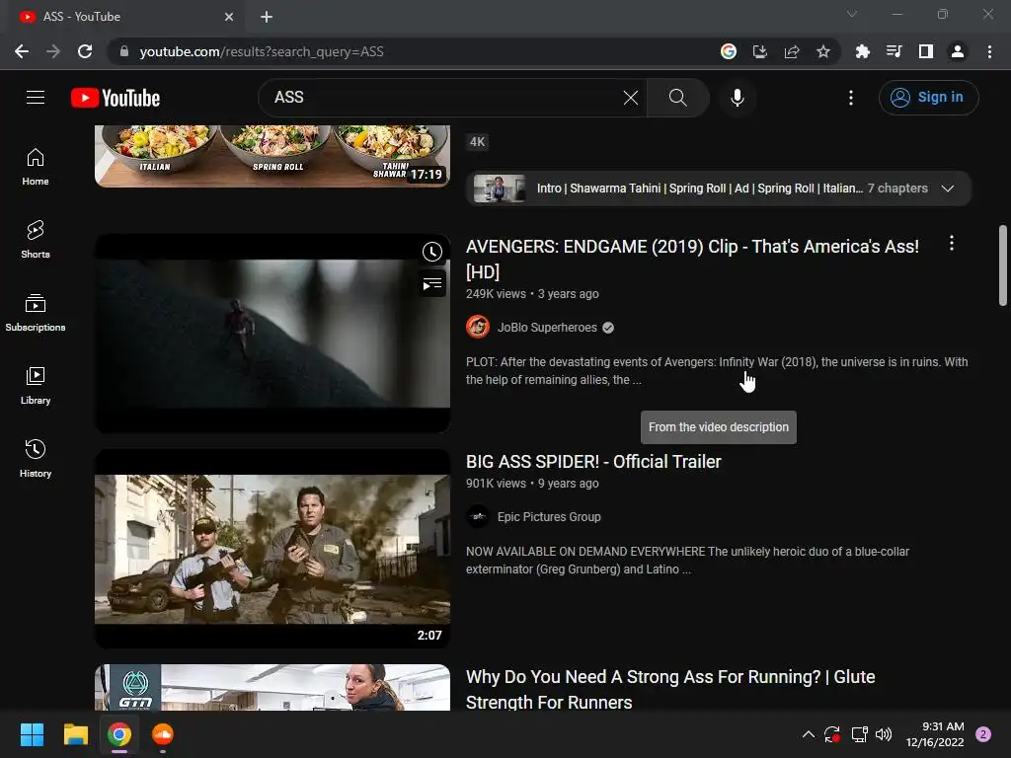
Task: Click the magnifier search button
Action: (677, 98)
